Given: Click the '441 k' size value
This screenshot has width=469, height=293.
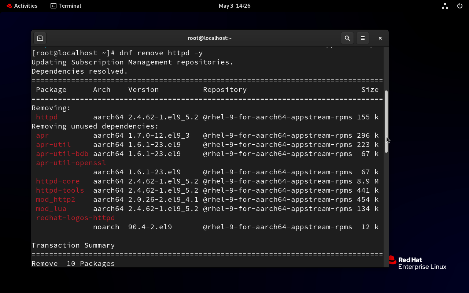Looking at the screenshot, I should click(x=368, y=190).
